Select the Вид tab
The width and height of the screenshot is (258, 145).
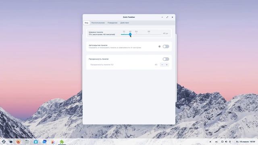87,23
